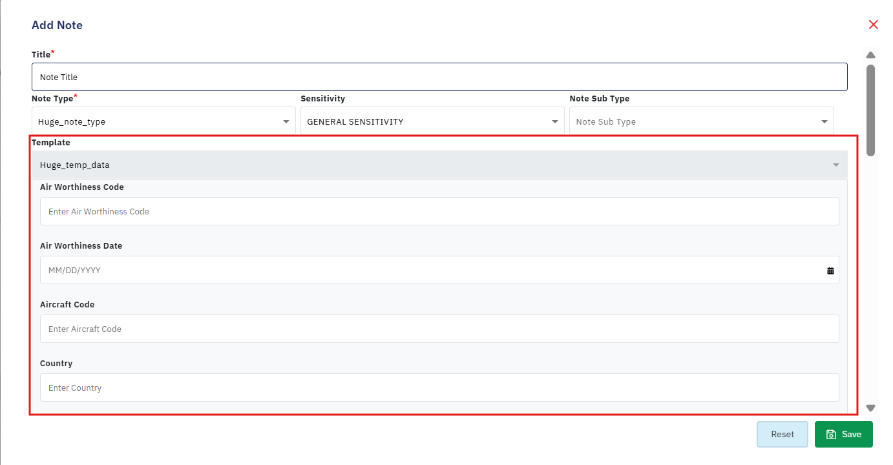The image size is (893, 465).
Task: Close the Add Note dialog with red X
Action: point(873,25)
